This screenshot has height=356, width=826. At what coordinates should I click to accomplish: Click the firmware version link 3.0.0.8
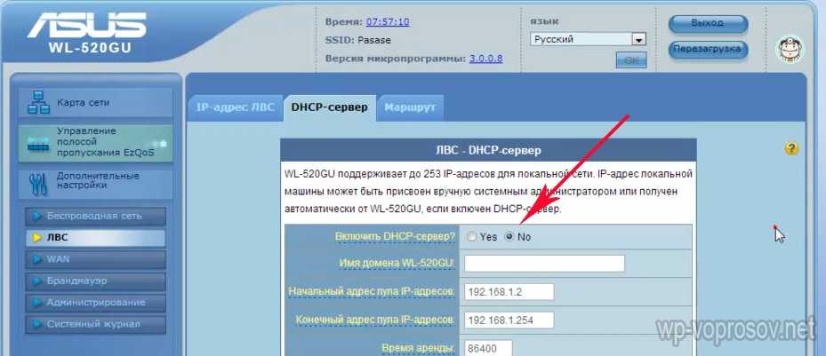[485, 59]
